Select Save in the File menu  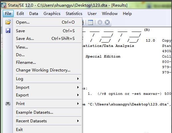(47, 31)
